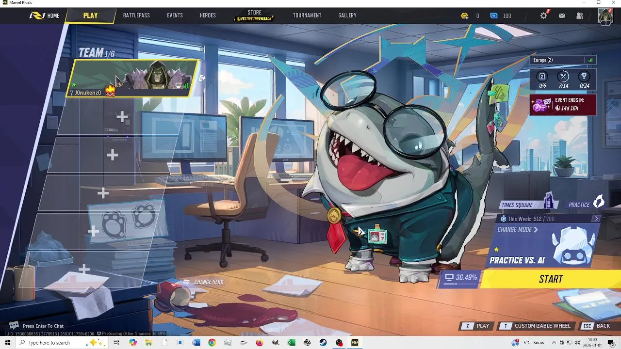Image resolution: width=621 pixels, height=349 pixels.
Task: Open the Gallery tab
Action: [347, 16]
